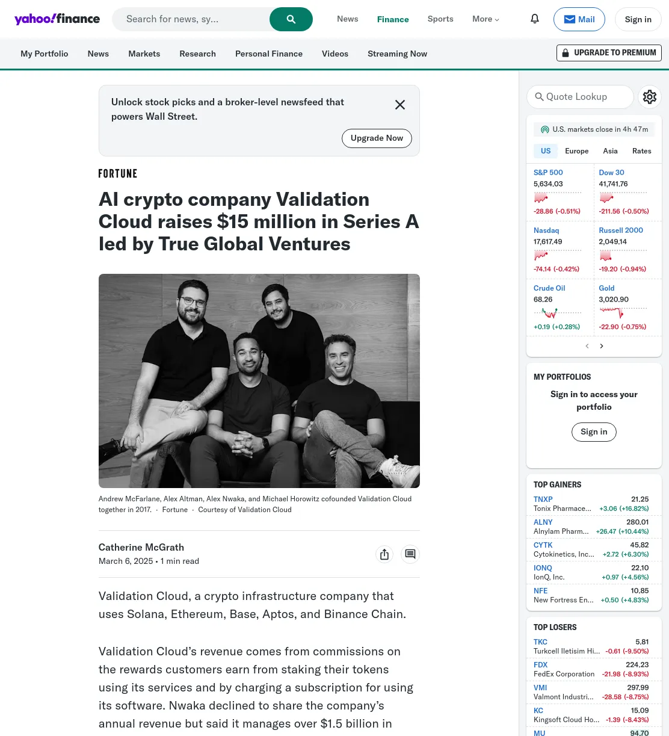Click the Mail button
Image resolution: width=669 pixels, height=736 pixels.
(579, 19)
